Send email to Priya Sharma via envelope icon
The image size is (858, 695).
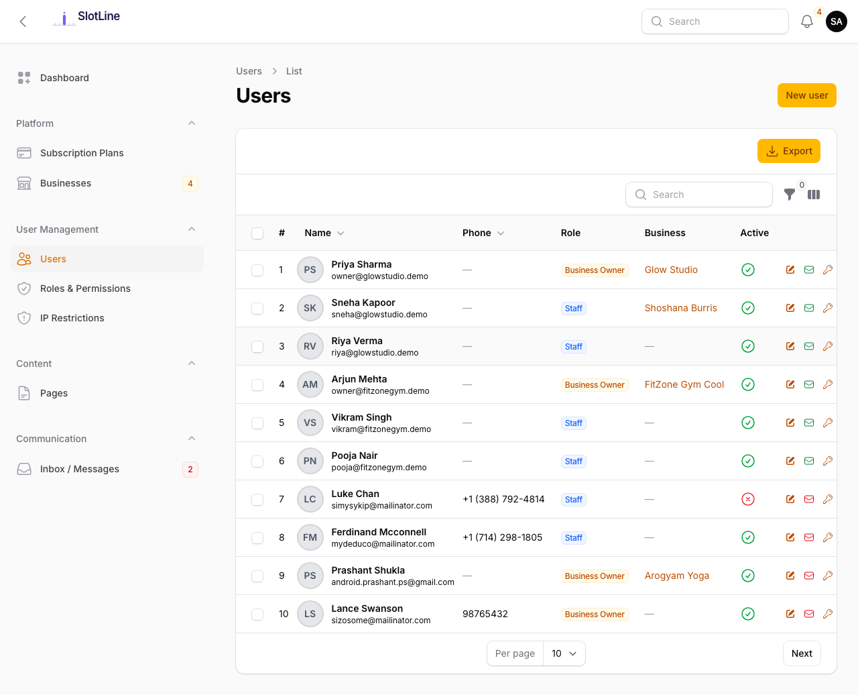(x=809, y=270)
